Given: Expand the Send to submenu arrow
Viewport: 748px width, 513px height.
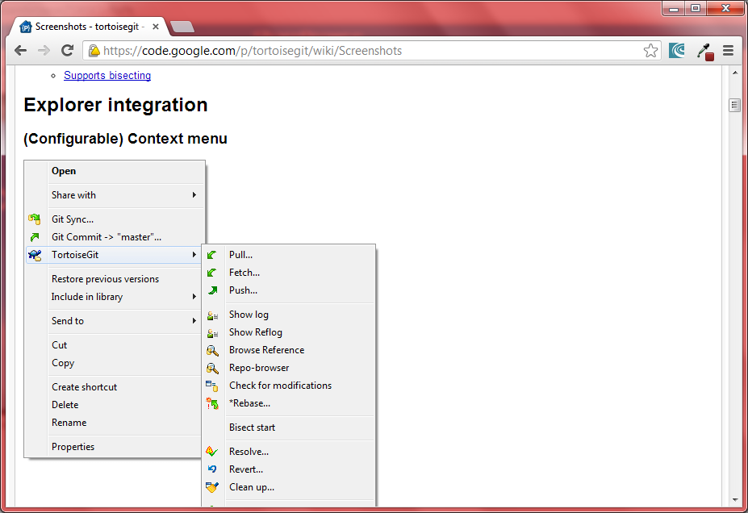Looking at the screenshot, I should pyautogui.click(x=194, y=321).
